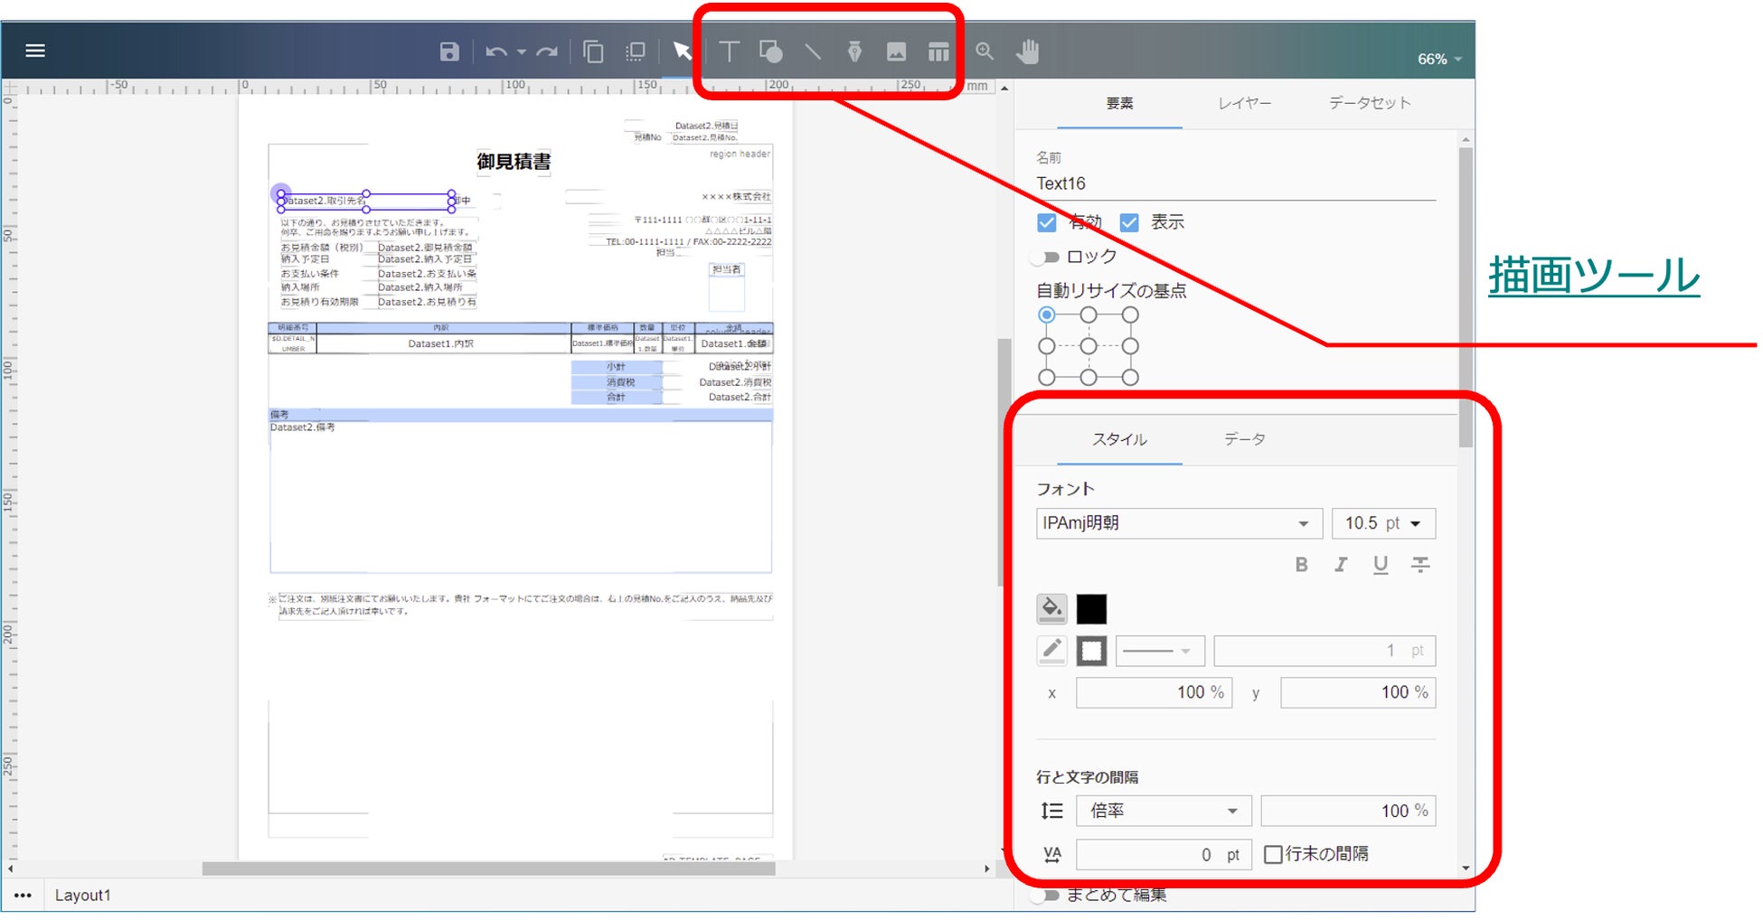
Task: Select the 御見積書 title text element
Action: coord(514,162)
